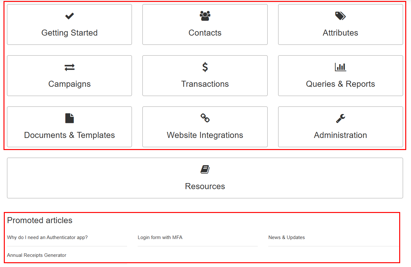This screenshot has width=411, height=267.
Task: Click the checkmark icon for Getting Started
Action: (69, 16)
